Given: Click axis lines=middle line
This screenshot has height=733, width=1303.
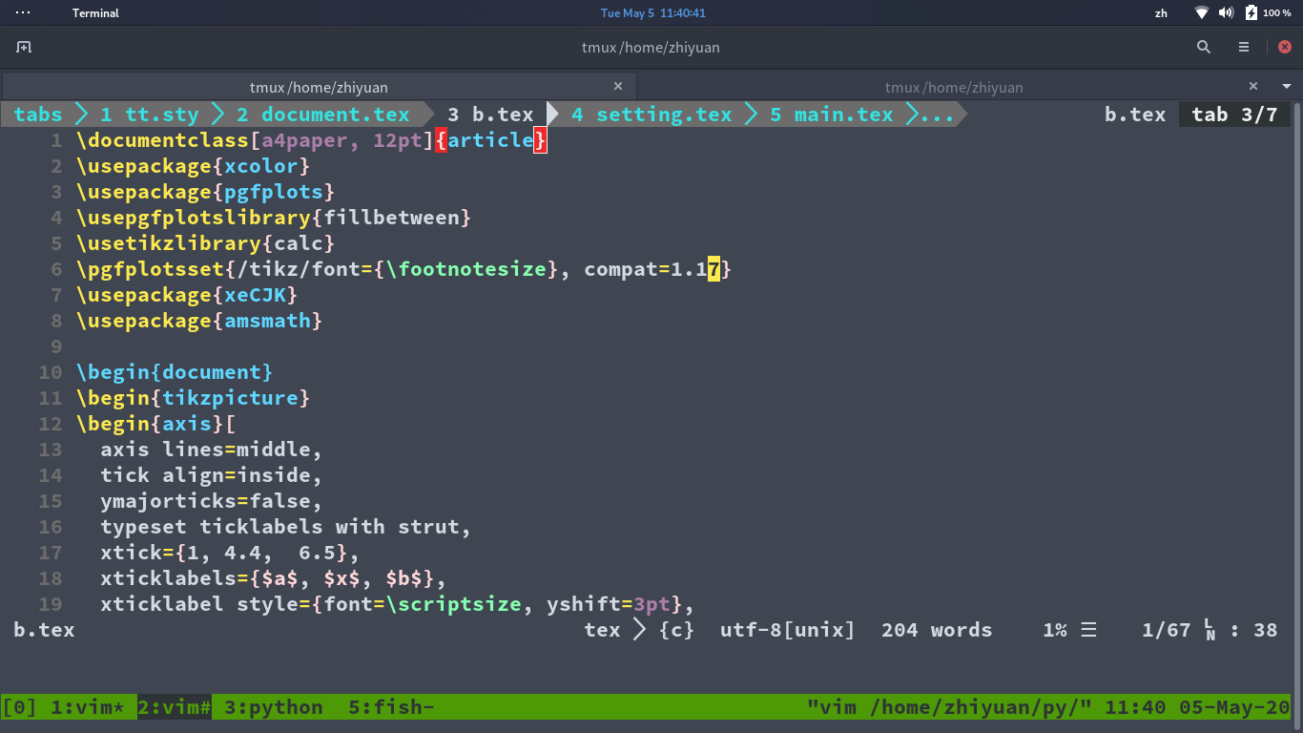Looking at the screenshot, I should click(x=212, y=450).
